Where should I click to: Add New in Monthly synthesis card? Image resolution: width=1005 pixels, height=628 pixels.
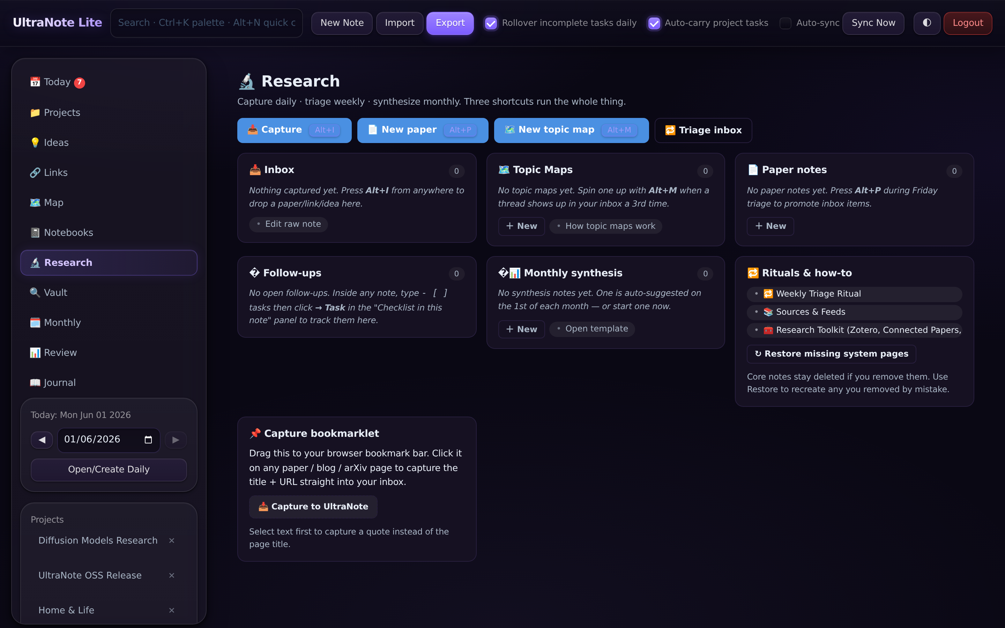[x=522, y=329]
